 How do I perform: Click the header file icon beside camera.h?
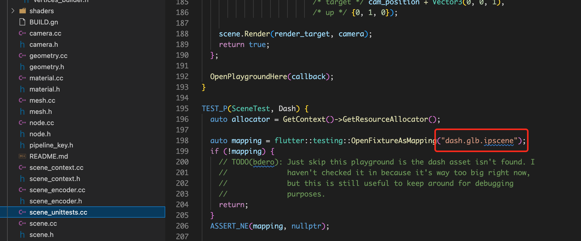(22, 44)
